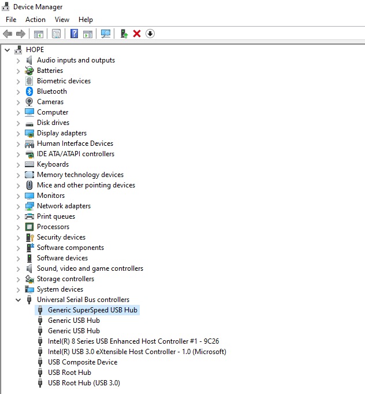
Task: Click the Show/Hide Console Tree icon
Action: 38,34
